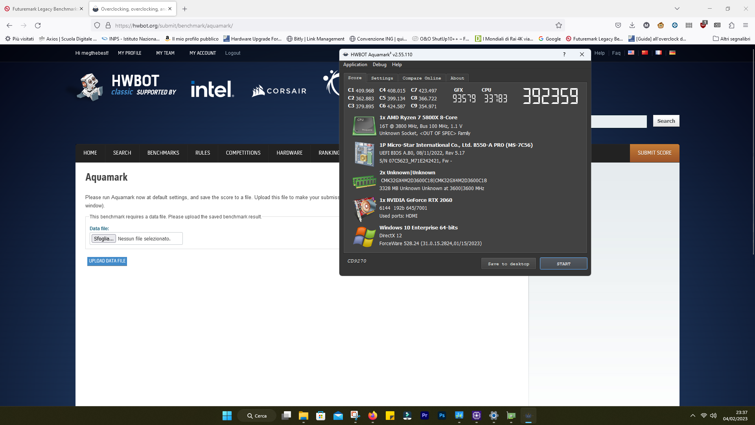Switch to the Settings tab in Aquamark
Image resolution: width=755 pixels, height=425 pixels.
382,78
